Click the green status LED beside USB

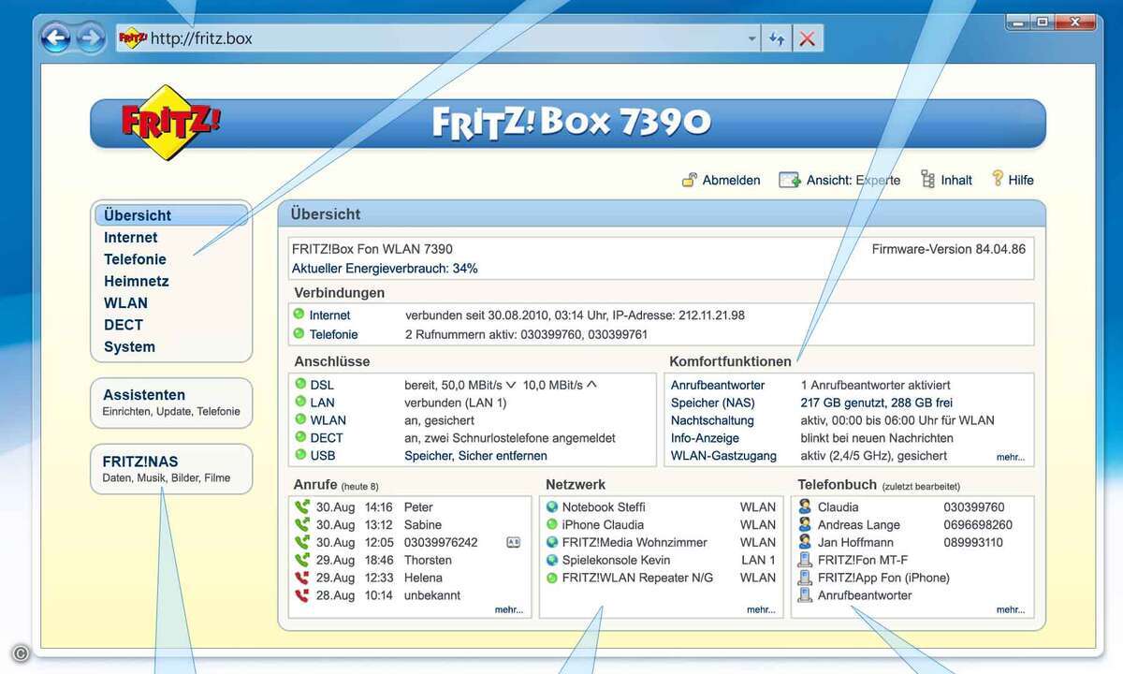pos(300,455)
